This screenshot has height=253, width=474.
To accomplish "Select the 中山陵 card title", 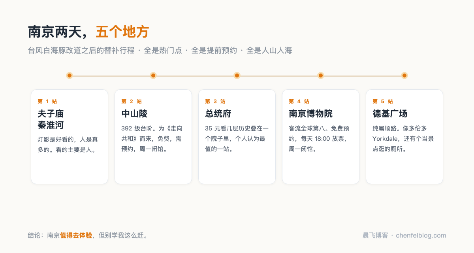I will [134, 114].
